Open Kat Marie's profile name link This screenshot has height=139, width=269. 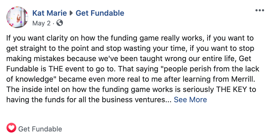pyautogui.click(x=49, y=13)
